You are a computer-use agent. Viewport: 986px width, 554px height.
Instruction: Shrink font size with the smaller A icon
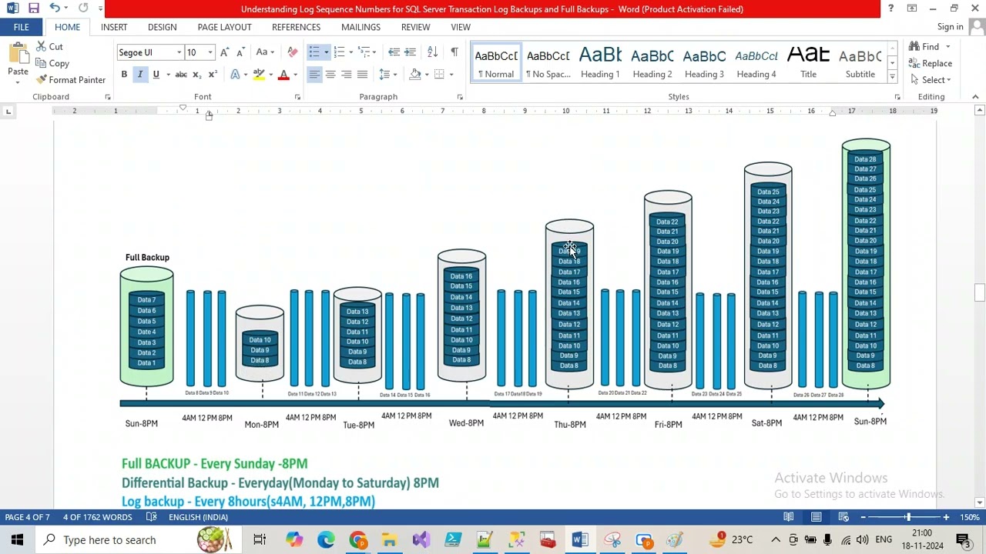(x=240, y=52)
